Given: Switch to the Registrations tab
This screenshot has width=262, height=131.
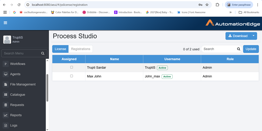Looking at the screenshot, I should coord(80,49).
